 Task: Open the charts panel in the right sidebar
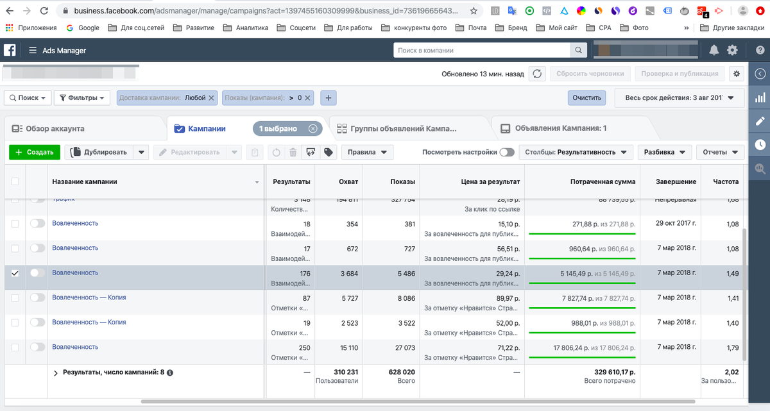pyautogui.click(x=760, y=98)
